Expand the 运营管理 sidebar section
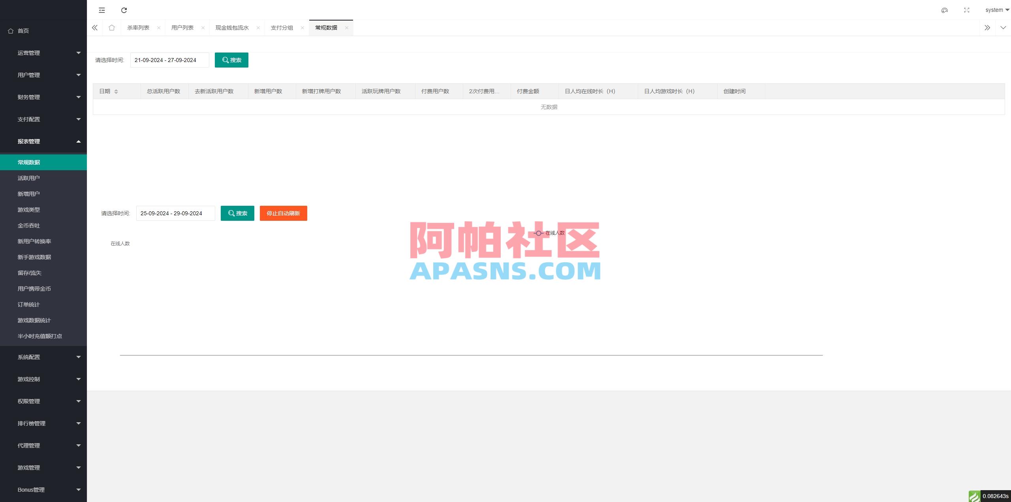This screenshot has width=1011, height=502. [43, 53]
